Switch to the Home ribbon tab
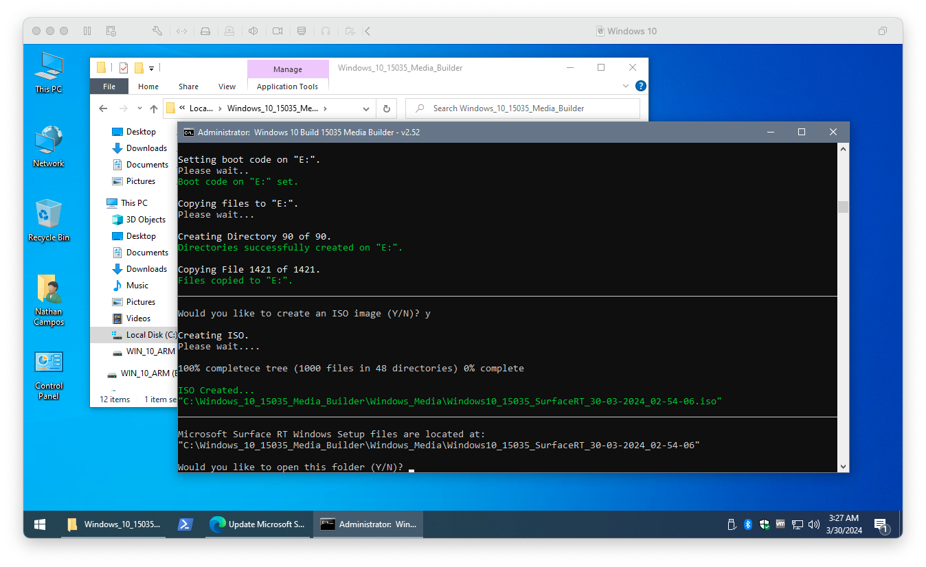Viewport: 926px width, 567px height. [x=148, y=86]
